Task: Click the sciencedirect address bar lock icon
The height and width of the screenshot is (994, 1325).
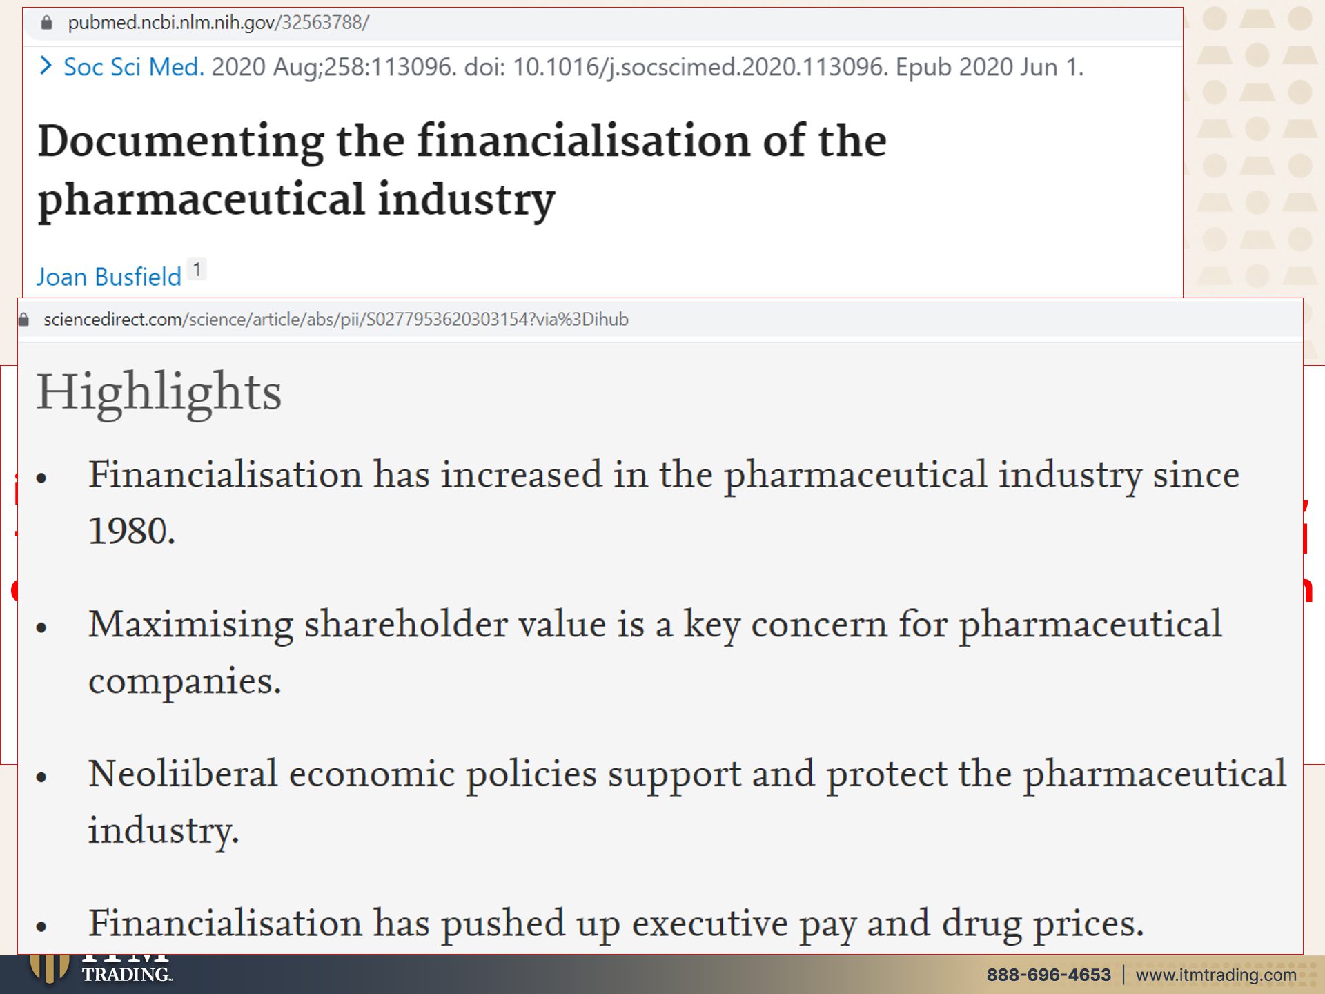Action: 24,320
